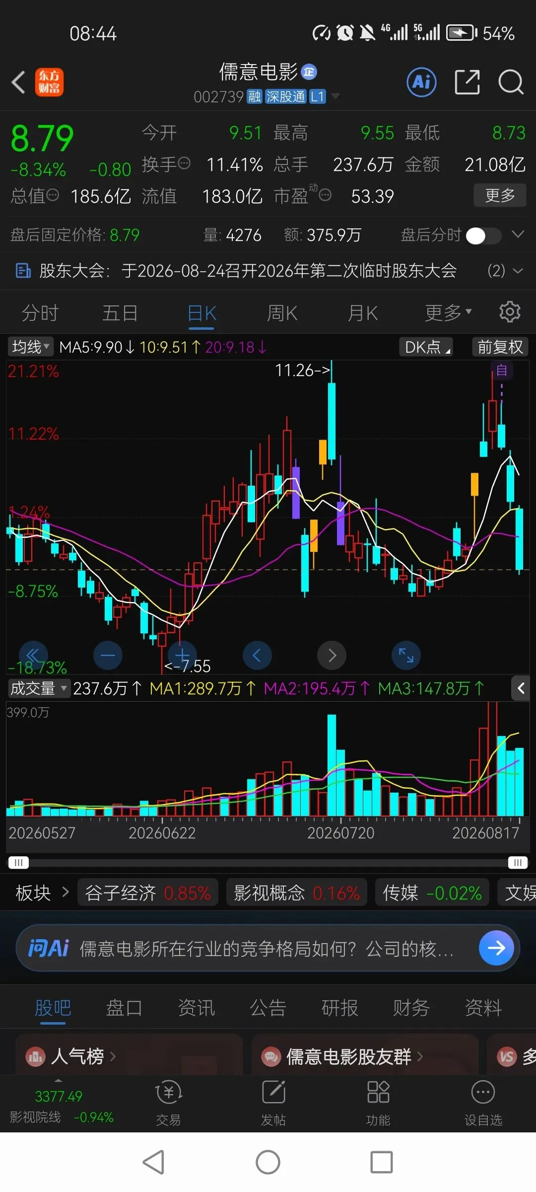Open the 均线 indicator dropdown
This screenshot has width=536, height=1192.
coord(31,347)
